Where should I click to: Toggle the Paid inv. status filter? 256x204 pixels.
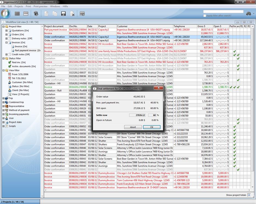10,62
